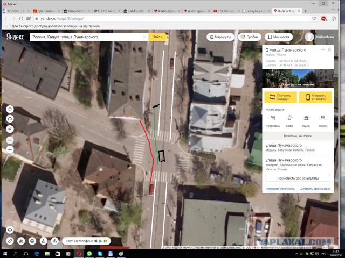Viewport: 345px width, 258px height.
Task: Open the tab menu dropdown at right of tab bar
Action: click(x=333, y=10)
